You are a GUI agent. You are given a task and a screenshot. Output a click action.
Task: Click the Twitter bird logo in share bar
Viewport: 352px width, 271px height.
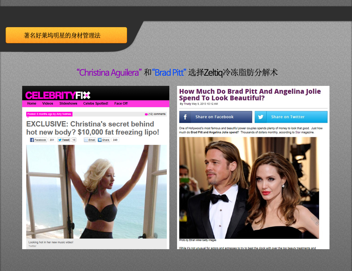(261, 117)
